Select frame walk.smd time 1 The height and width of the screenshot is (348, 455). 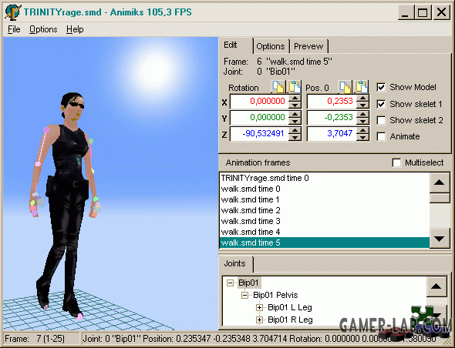pyautogui.click(x=325, y=199)
